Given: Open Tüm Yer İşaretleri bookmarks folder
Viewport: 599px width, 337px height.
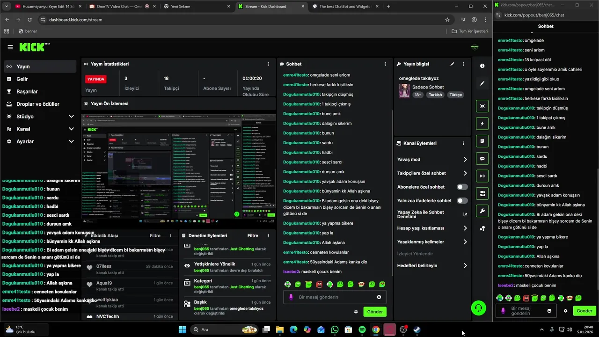Looking at the screenshot, I should 470,31.
